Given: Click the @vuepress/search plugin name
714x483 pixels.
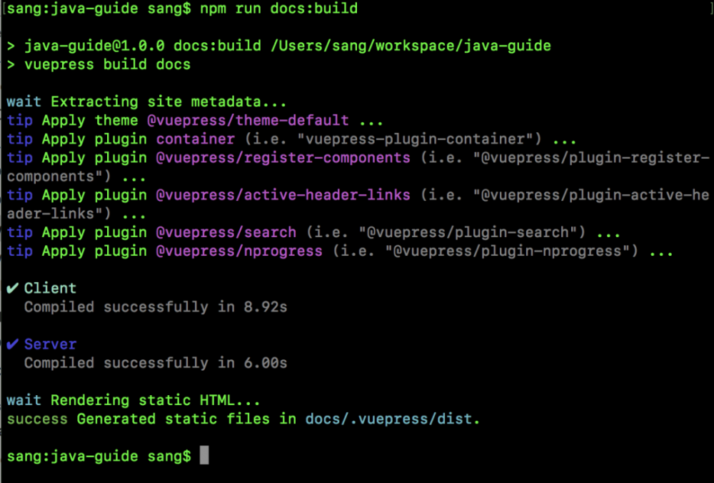Looking at the screenshot, I should [226, 232].
